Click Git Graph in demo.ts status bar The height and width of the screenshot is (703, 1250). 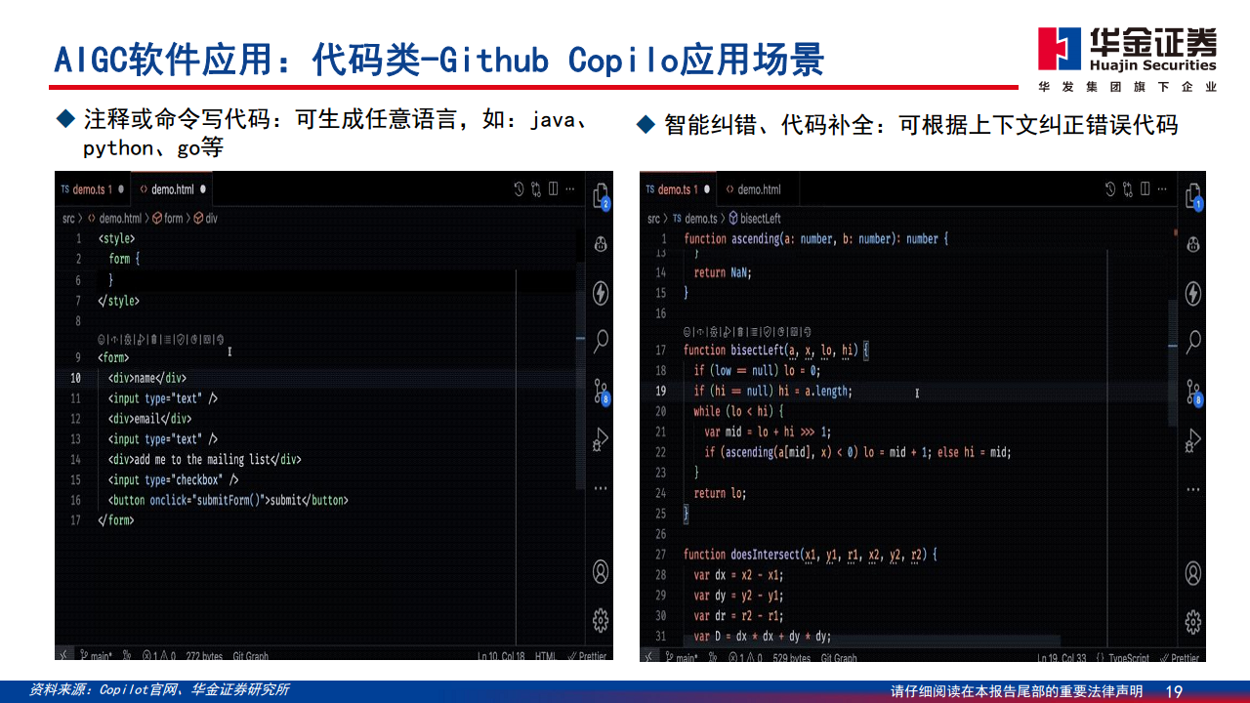coord(838,657)
